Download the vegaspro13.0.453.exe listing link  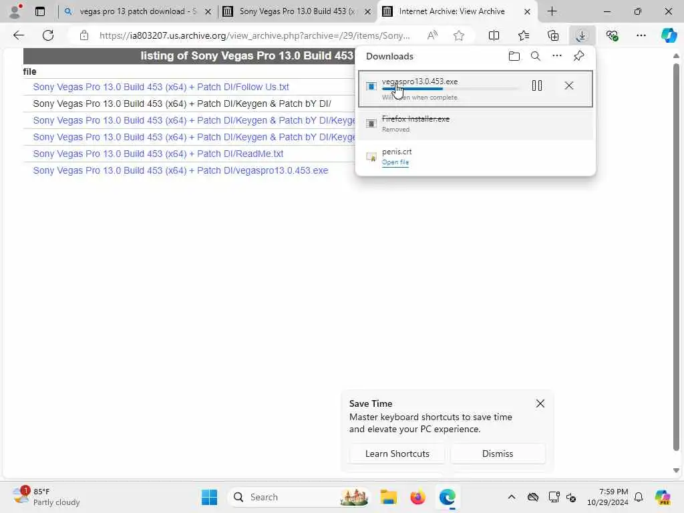180,170
